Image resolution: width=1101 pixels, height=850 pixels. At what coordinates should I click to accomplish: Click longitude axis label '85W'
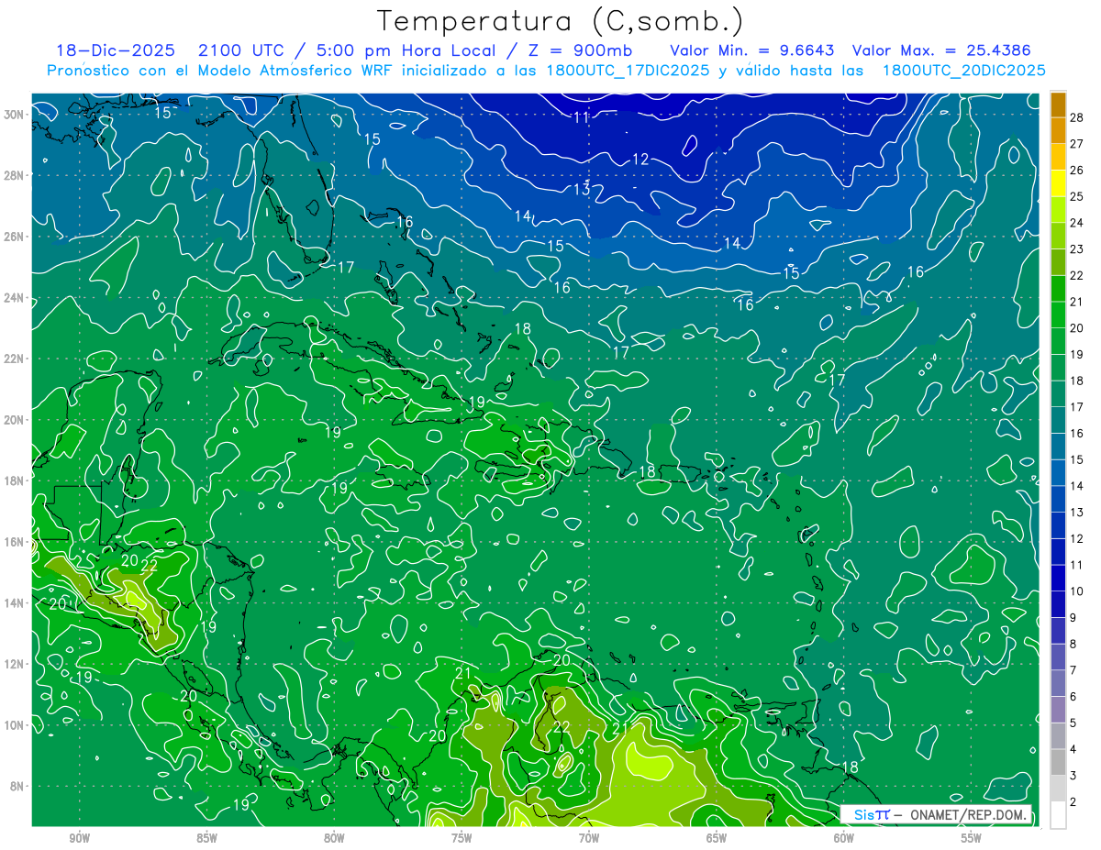206,838
